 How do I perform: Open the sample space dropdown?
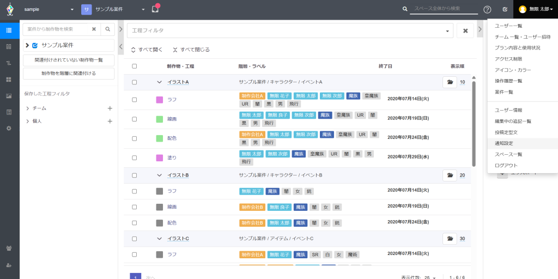pyautogui.click(x=49, y=10)
